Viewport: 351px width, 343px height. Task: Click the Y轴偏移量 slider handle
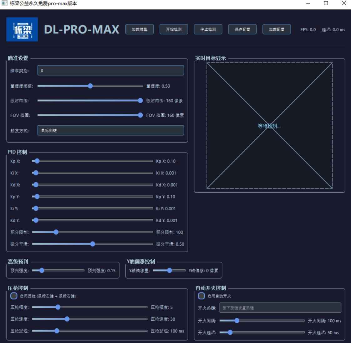tap(170, 270)
